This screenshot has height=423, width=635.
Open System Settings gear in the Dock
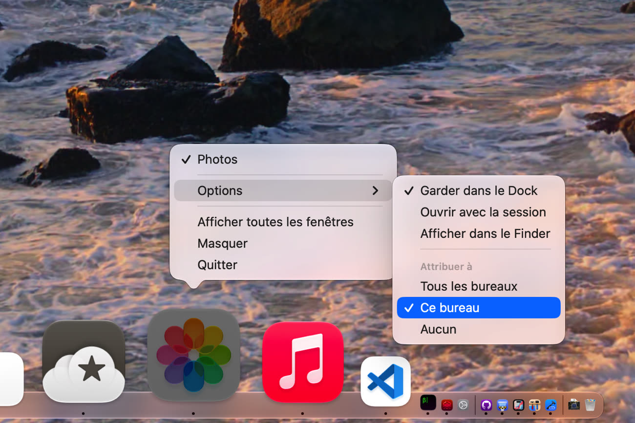click(463, 405)
